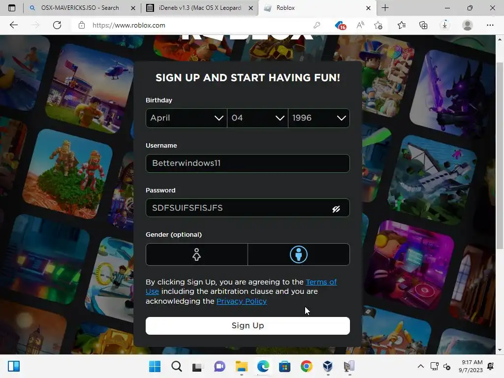Open the birthday month dropdown showing April
The width and height of the screenshot is (504, 378).
pos(187,118)
